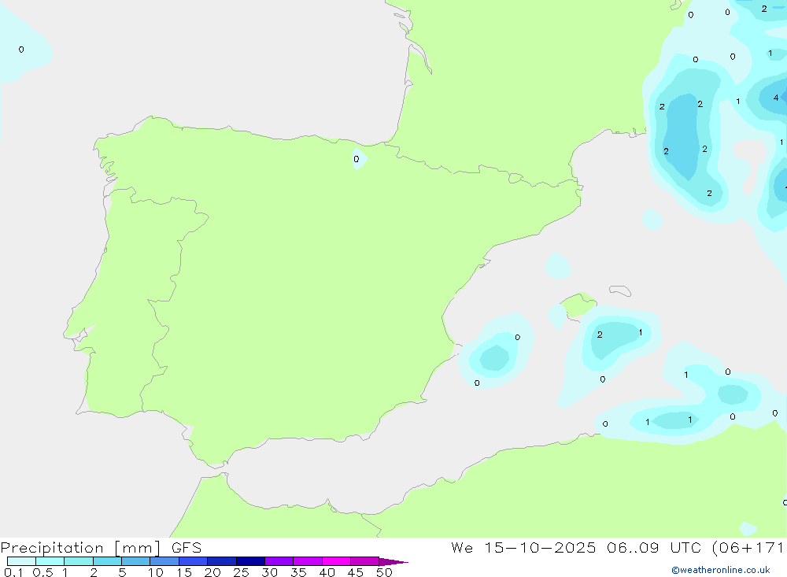Image resolution: width=787 pixels, height=577 pixels.
Task: Click the 5–10 mm legend color swatch
Action: 136,561
